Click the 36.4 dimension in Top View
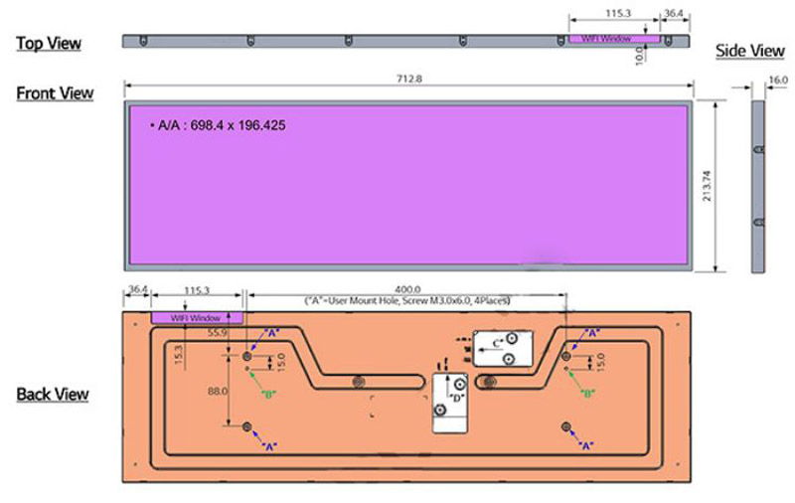Viewport: 795px width, 503px height. (x=674, y=13)
